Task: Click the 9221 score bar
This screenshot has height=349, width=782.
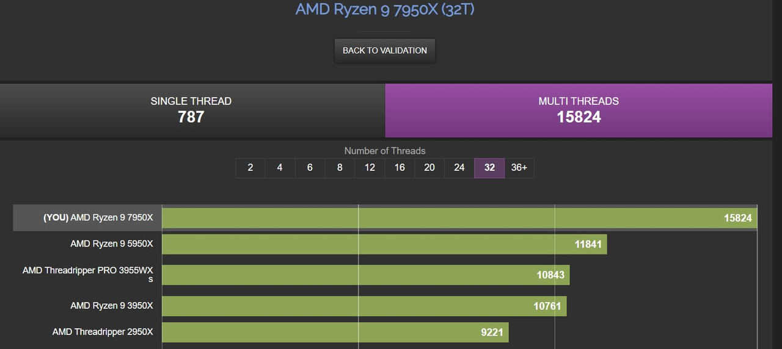Action: click(335, 333)
